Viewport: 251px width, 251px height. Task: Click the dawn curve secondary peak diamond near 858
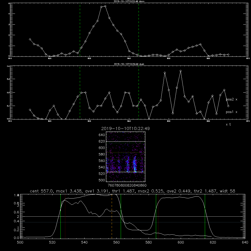coord(200,44)
